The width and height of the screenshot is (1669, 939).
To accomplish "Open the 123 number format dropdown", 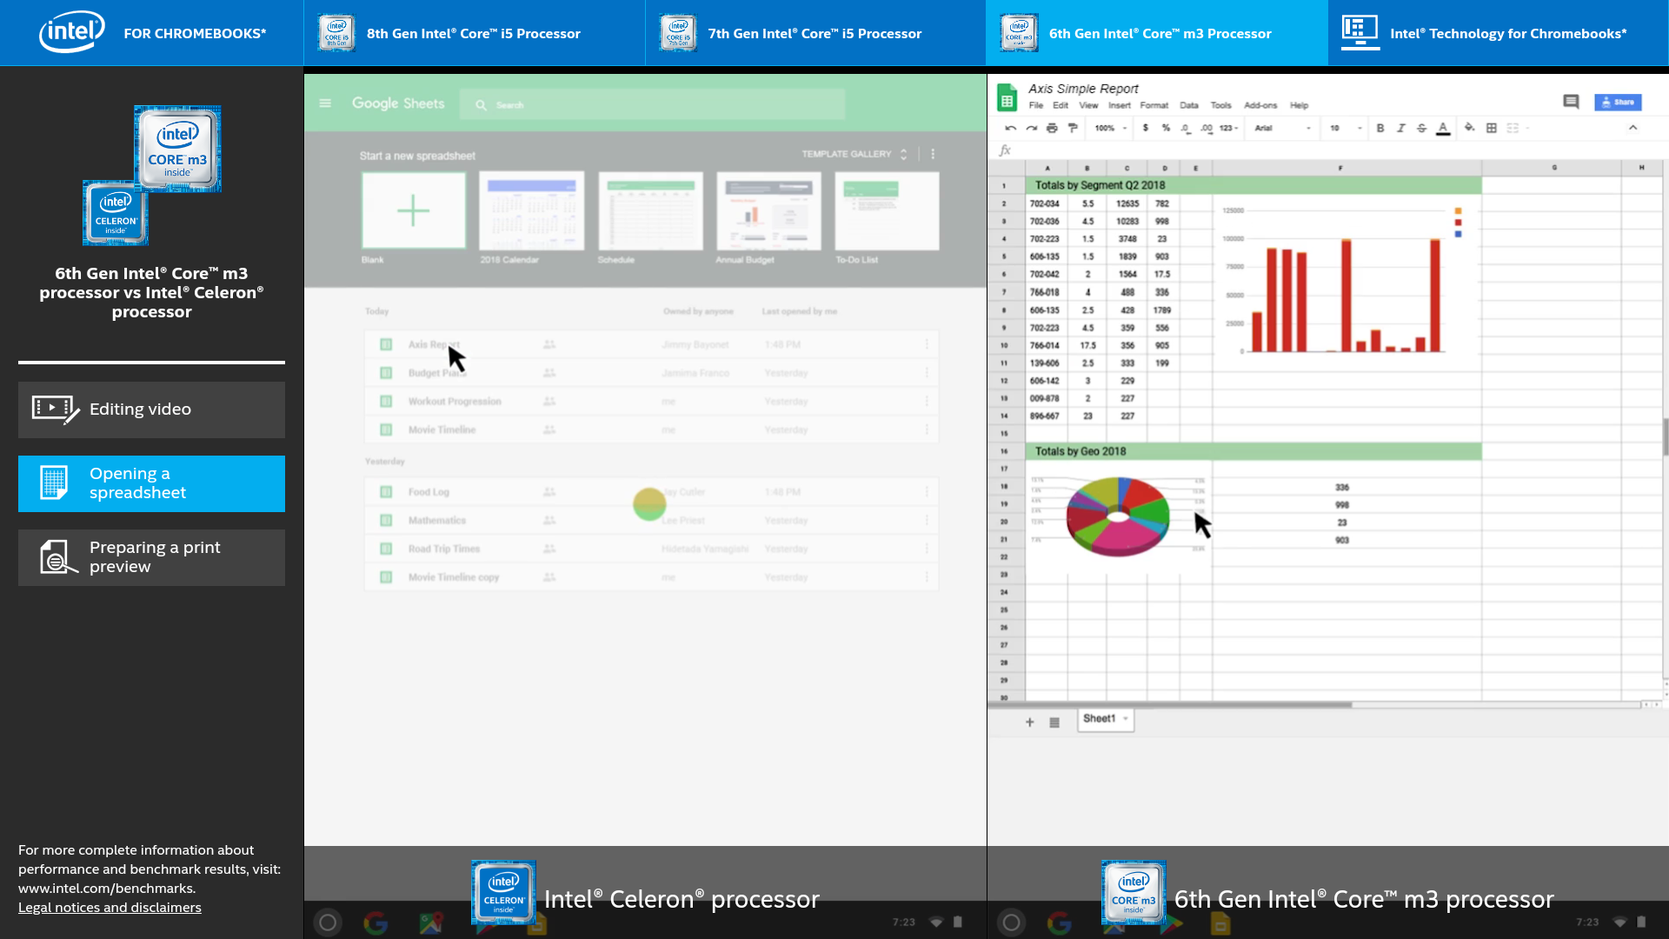I will (x=1228, y=128).
